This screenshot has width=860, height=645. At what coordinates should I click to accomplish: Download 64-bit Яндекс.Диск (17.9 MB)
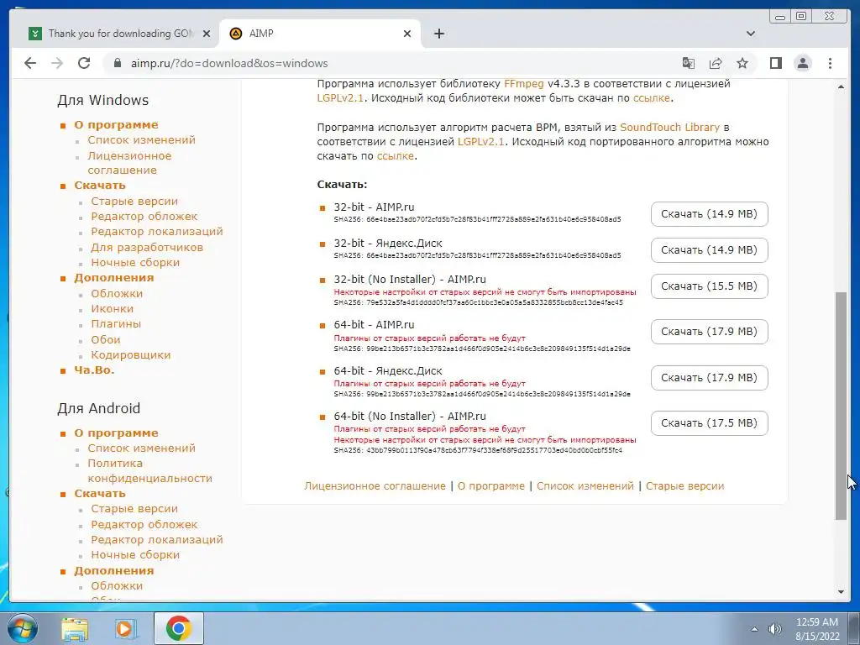click(x=709, y=378)
